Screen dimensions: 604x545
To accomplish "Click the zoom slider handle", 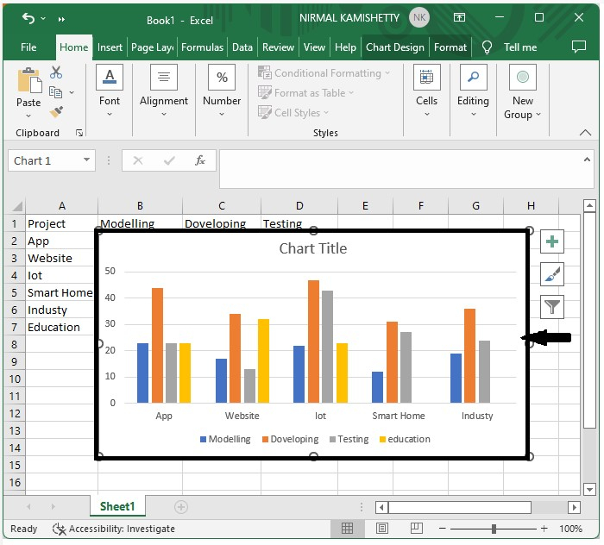I will 494,529.
